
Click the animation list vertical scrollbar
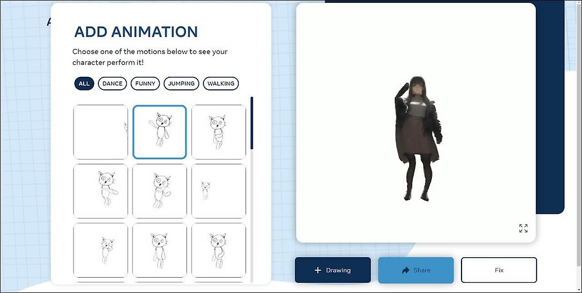click(x=252, y=123)
